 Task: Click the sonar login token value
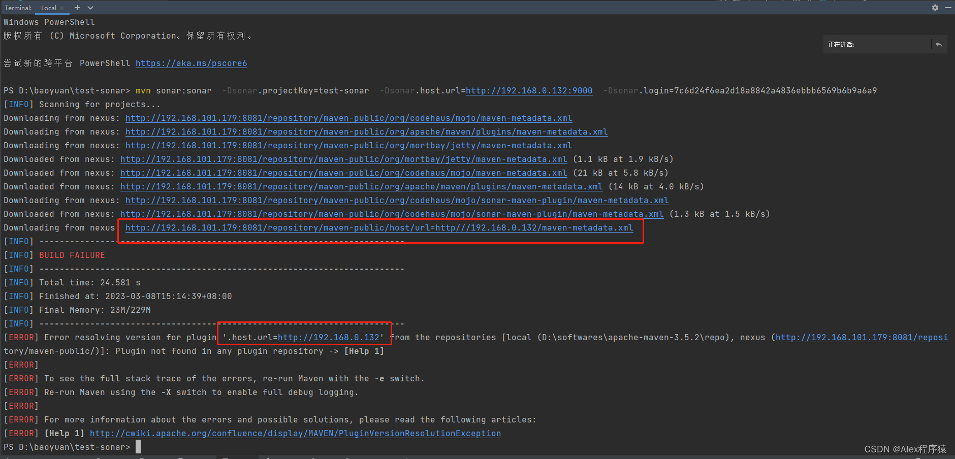coord(775,90)
